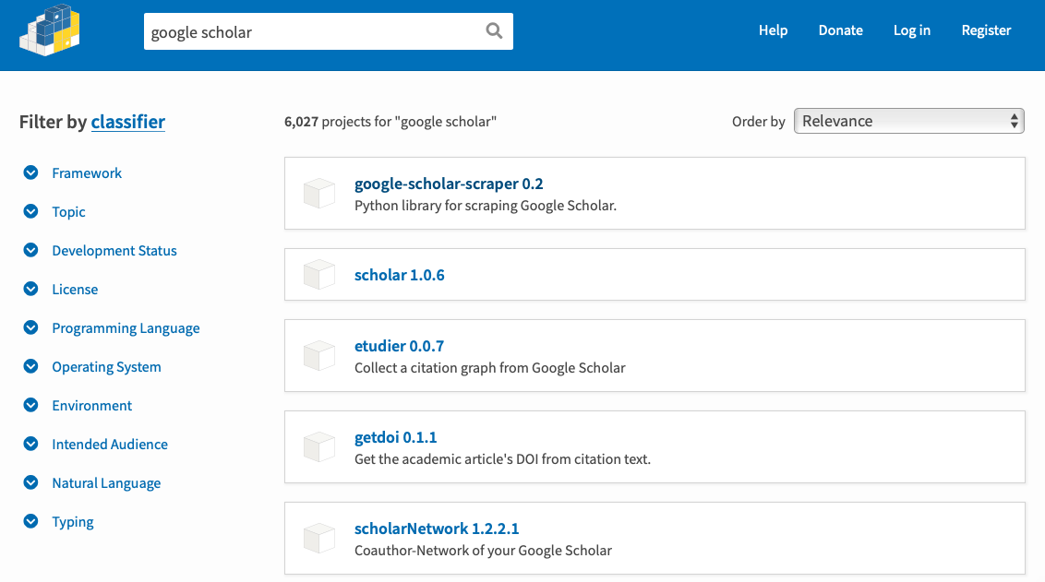This screenshot has height=582, width=1045.
Task: Open the Order by Relevance dropdown
Action: [x=909, y=121]
